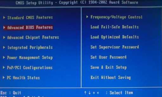Click arrow beside PC Health Status
The image size is (162, 97).
point(4,77)
